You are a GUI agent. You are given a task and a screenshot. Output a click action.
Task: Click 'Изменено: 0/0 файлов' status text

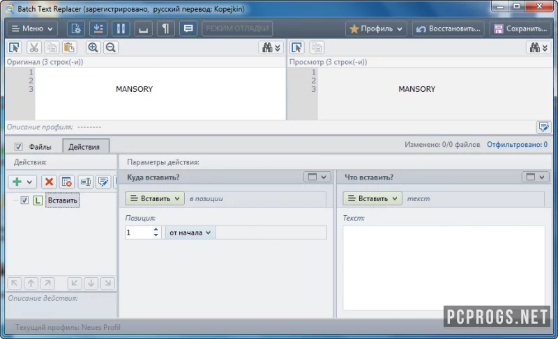pyautogui.click(x=442, y=145)
